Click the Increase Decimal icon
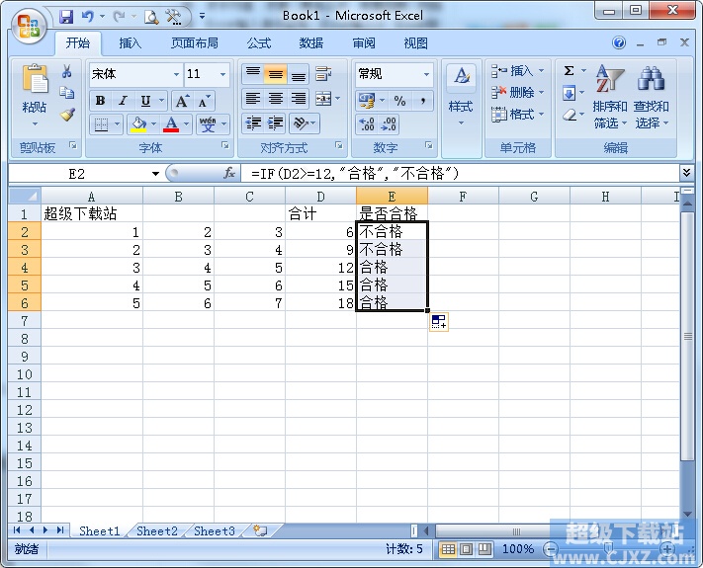 367,123
